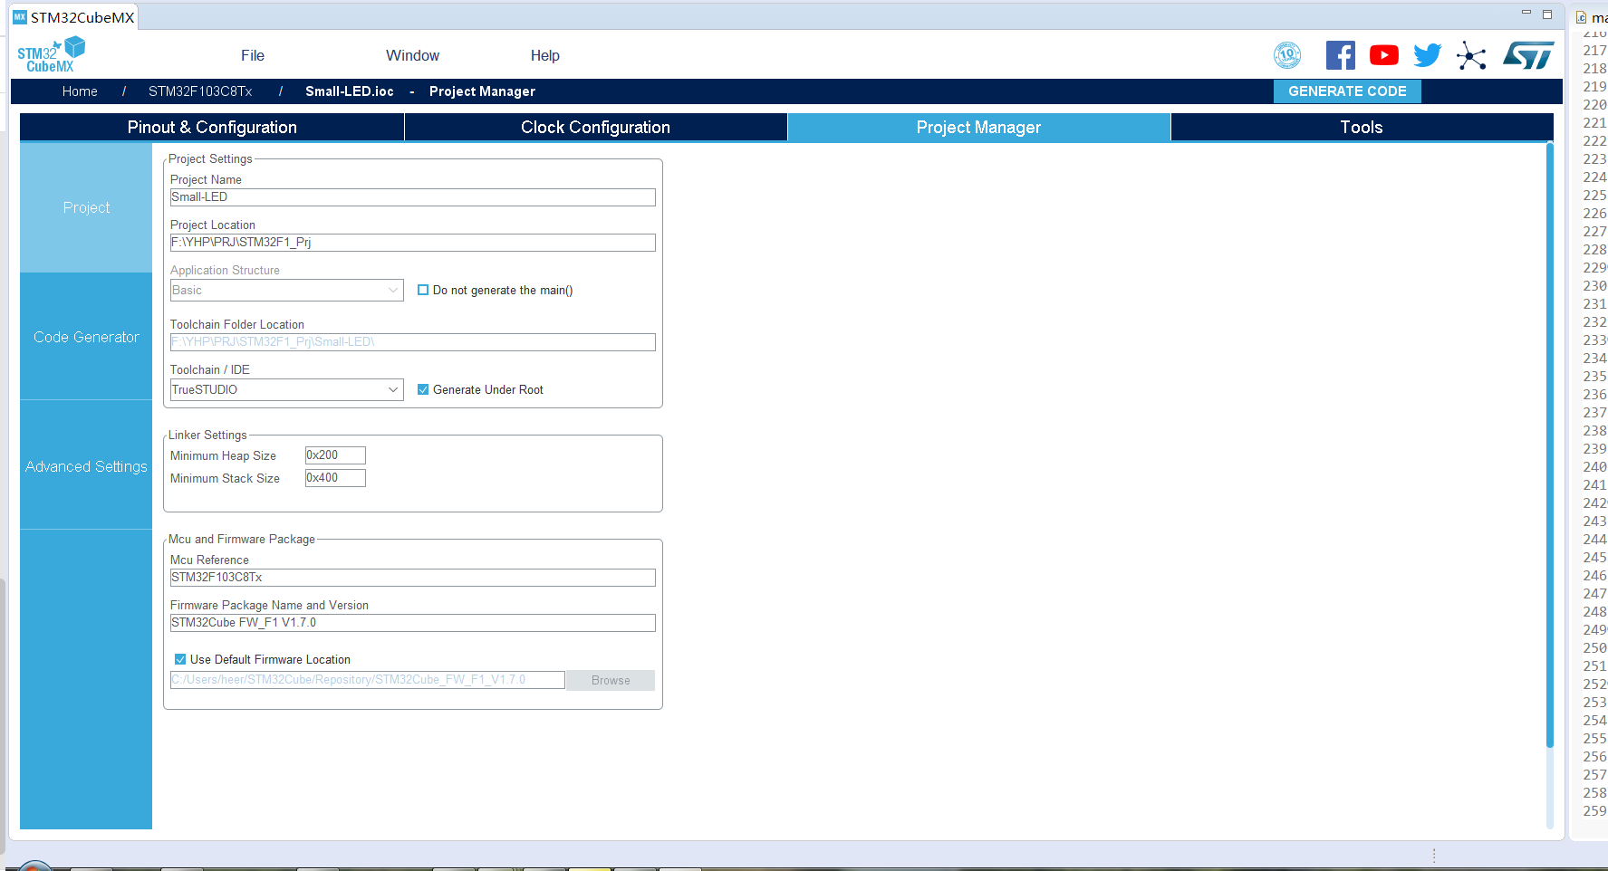Click the STM32CubeMX logo icon
This screenshot has height=871, width=1608.
tap(51, 55)
